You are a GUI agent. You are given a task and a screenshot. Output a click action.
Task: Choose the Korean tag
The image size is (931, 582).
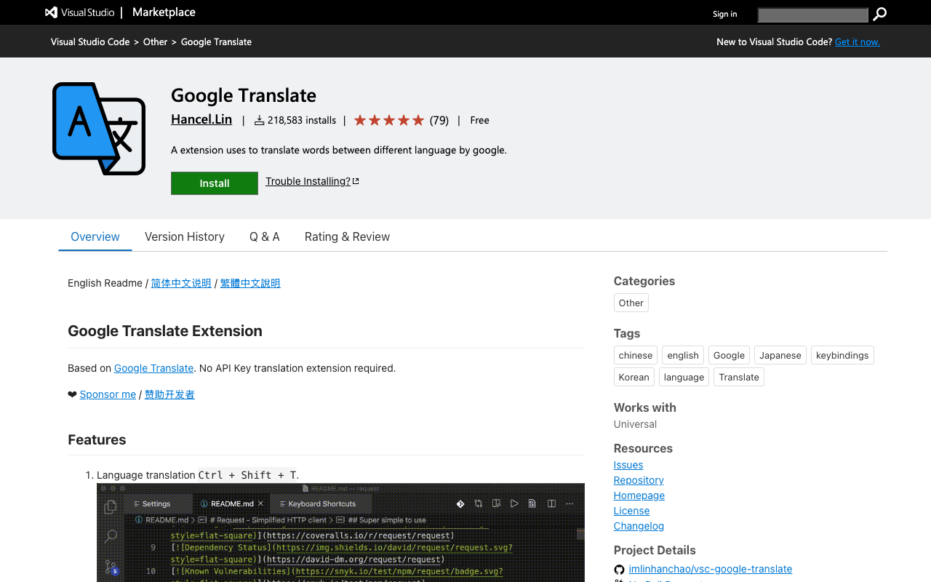(x=634, y=377)
